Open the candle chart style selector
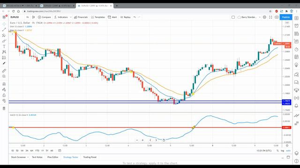The image size is (300, 168). (33, 17)
